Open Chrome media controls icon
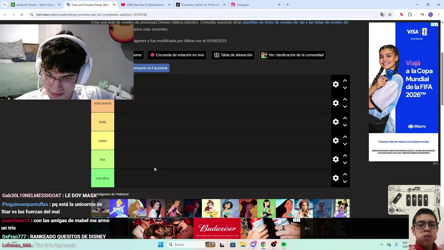444x250 pixels. tap(422, 15)
